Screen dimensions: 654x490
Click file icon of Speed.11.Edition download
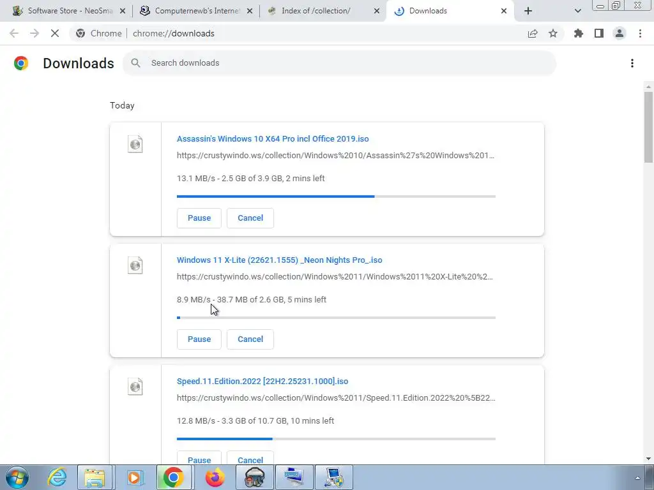click(135, 387)
